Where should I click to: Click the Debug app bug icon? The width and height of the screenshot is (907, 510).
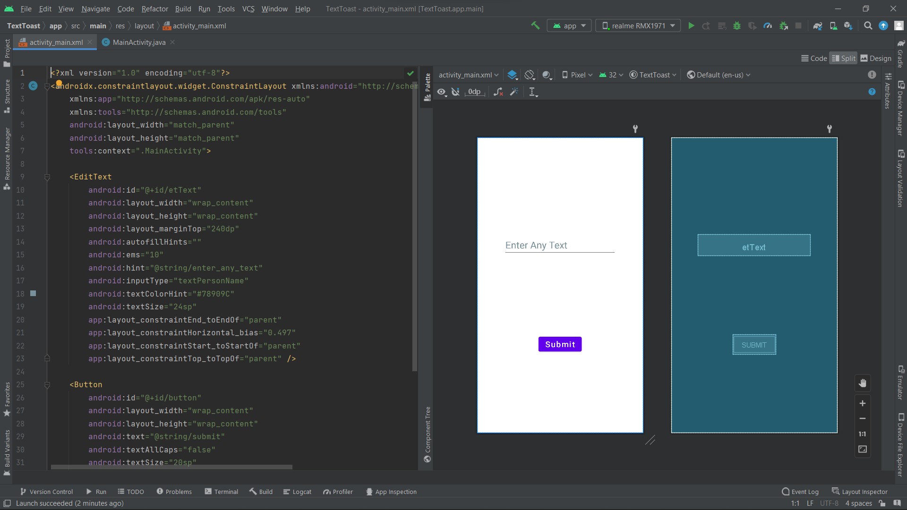click(x=737, y=26)
